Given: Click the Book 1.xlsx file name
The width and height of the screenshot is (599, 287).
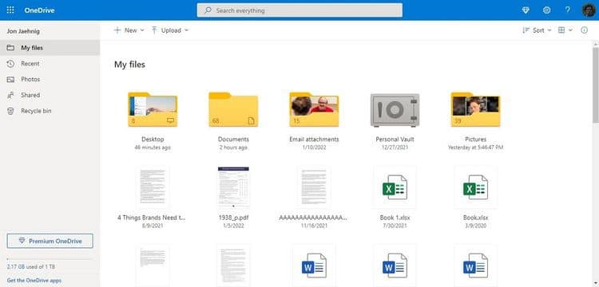Looking at the screenshot, I should (395, 218).
